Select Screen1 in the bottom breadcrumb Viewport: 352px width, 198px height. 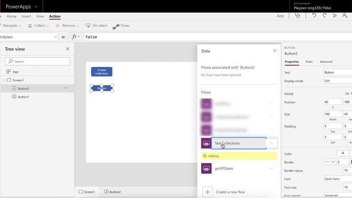point(87,192)
